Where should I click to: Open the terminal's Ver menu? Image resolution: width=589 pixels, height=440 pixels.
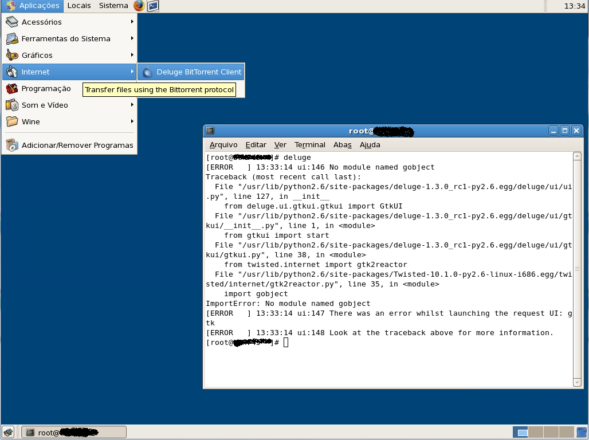tap(280, 145)
